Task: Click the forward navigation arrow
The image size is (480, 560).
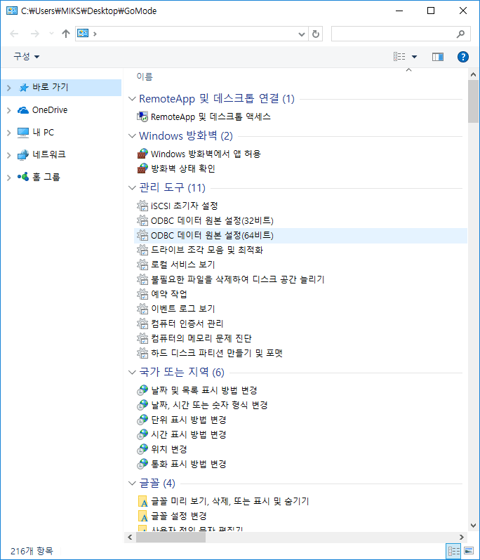Action: click(x=35, y=34)
